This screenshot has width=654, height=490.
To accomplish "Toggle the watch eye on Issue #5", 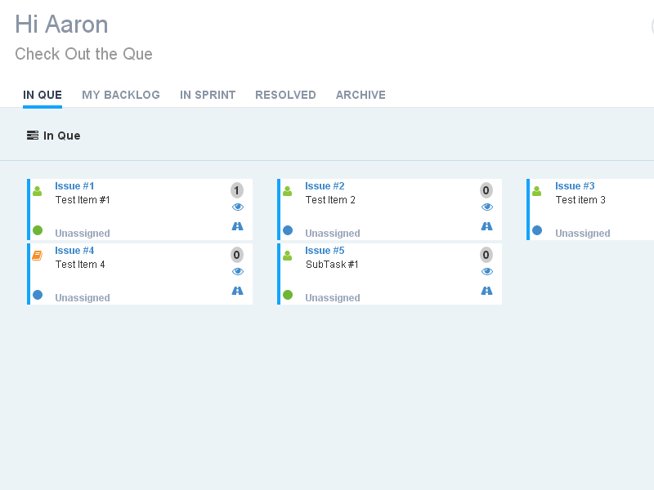I will (x=487, y=272).
